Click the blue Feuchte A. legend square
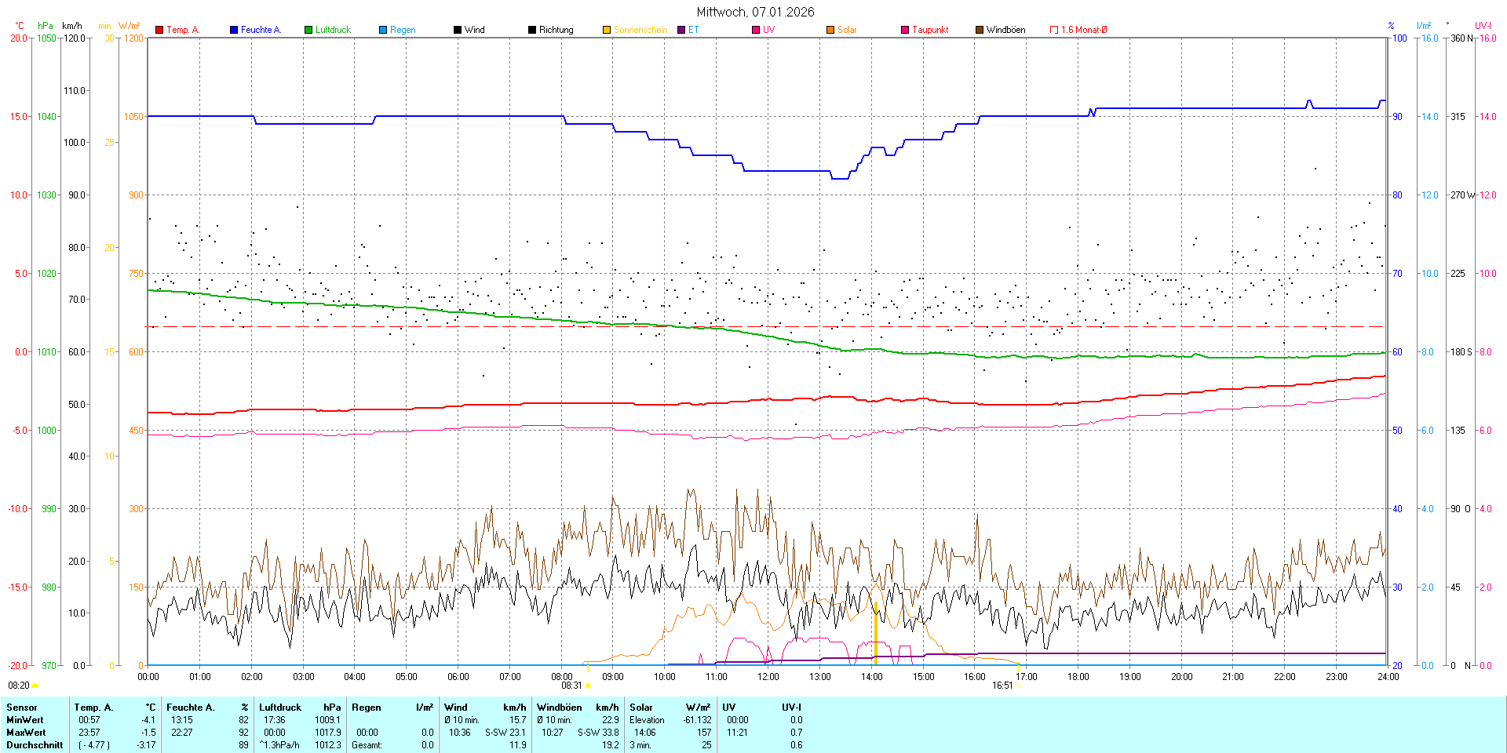Viewport: 1507px width, 753px height. [x=234, y=30]
